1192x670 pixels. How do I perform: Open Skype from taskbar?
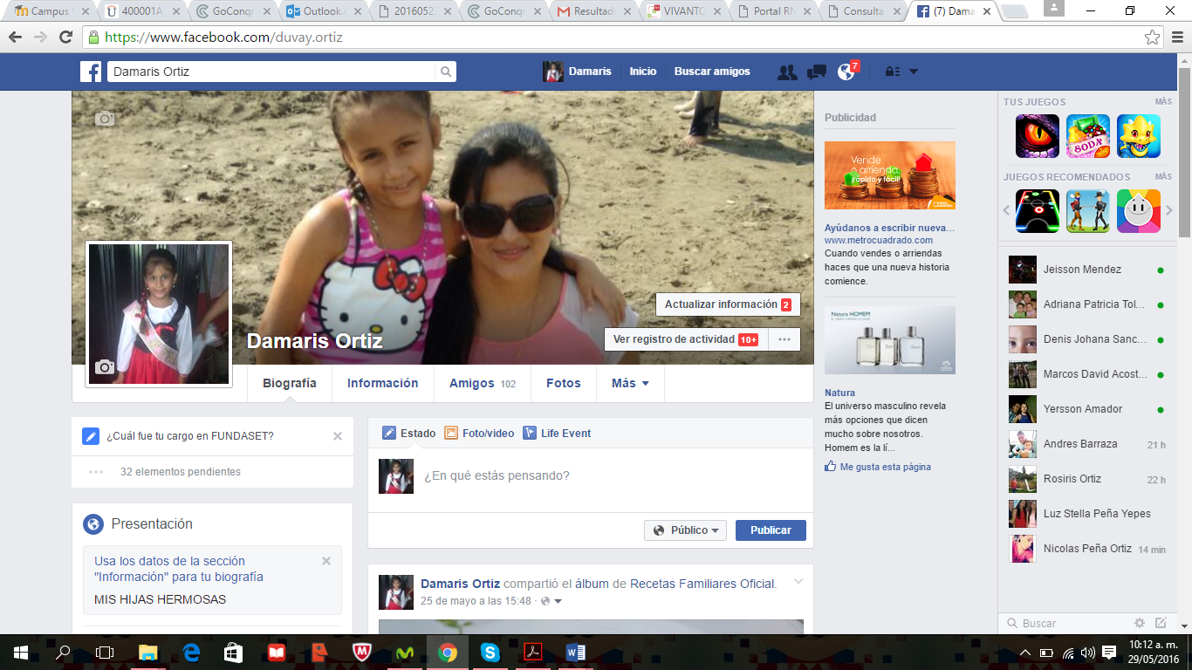490,652
